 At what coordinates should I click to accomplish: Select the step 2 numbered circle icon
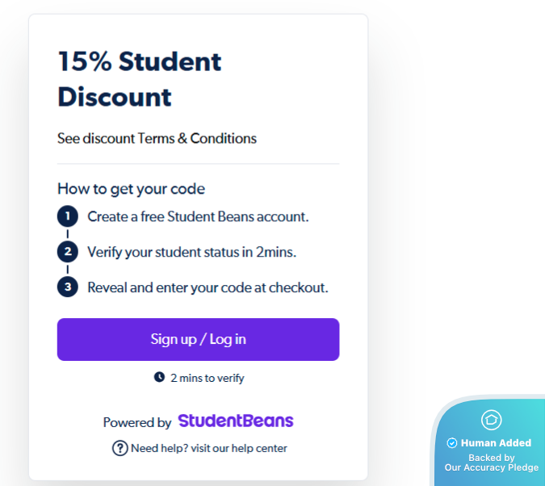(x=68, y=252)
